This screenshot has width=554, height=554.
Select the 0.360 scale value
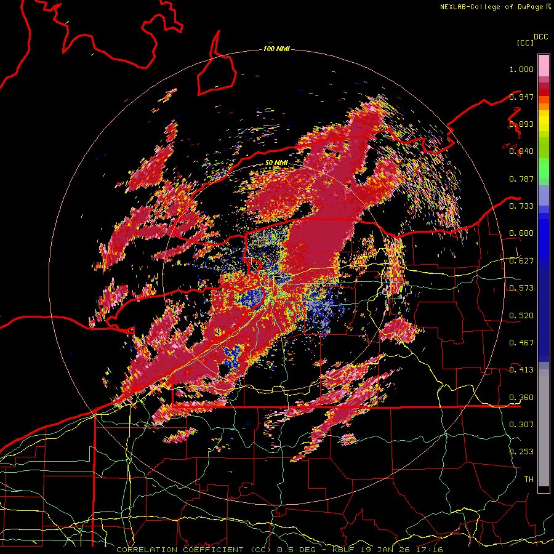click(521, 397)
